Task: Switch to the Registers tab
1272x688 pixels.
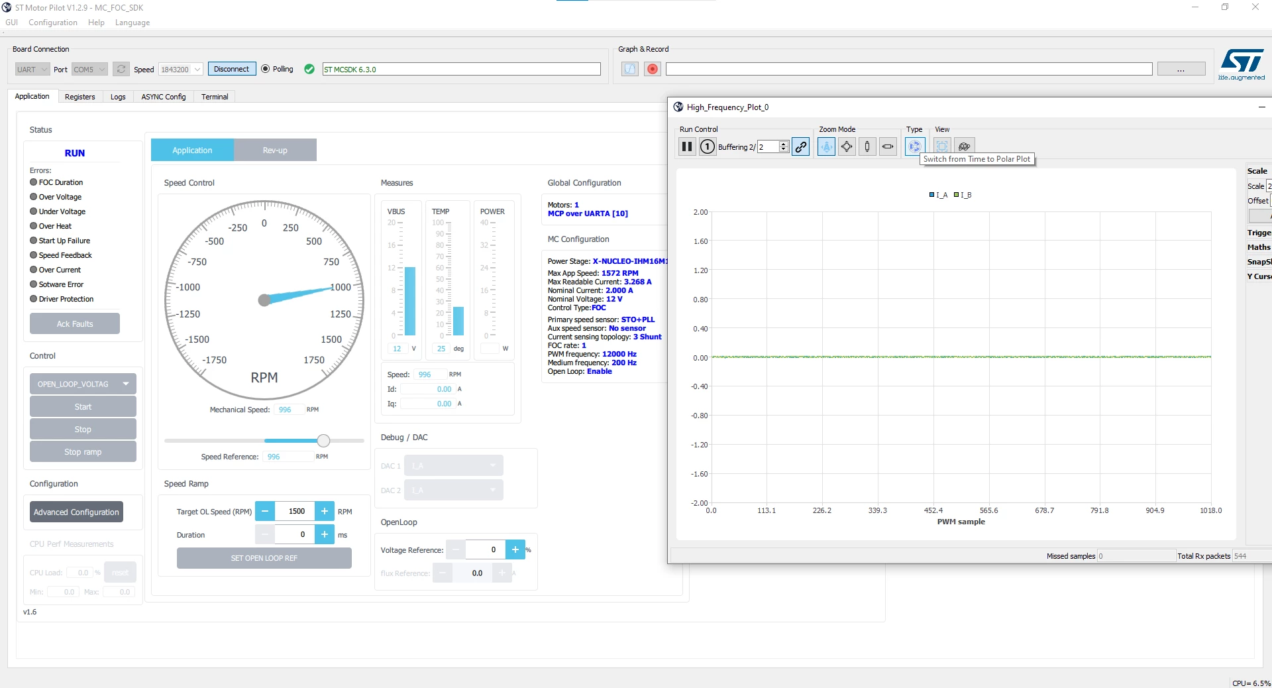Action: (80, 97)
